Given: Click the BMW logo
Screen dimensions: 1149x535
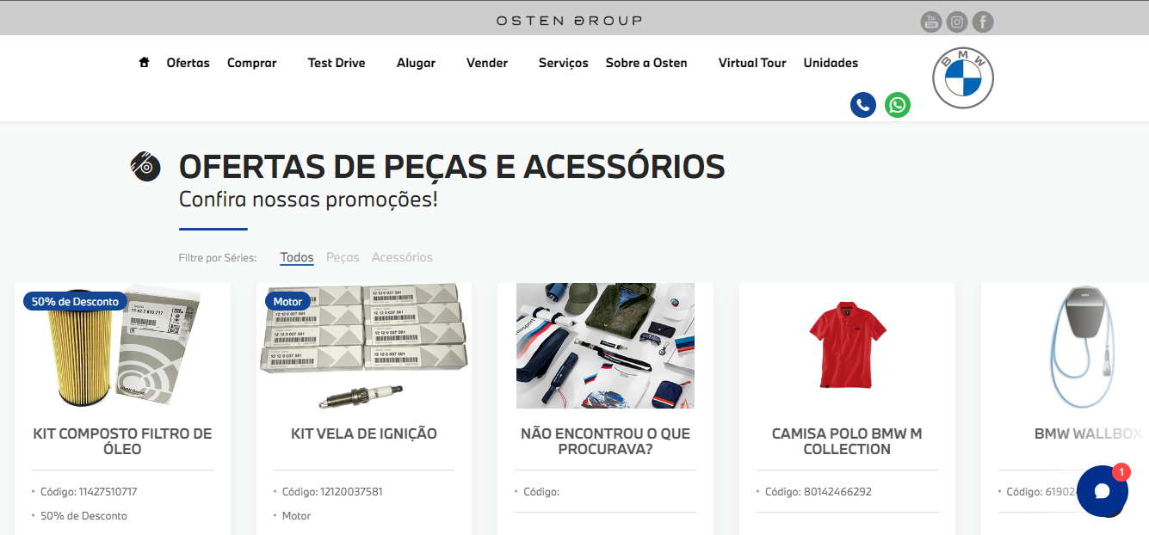Looking at the screenshot, I should click(x=963, y=78).
